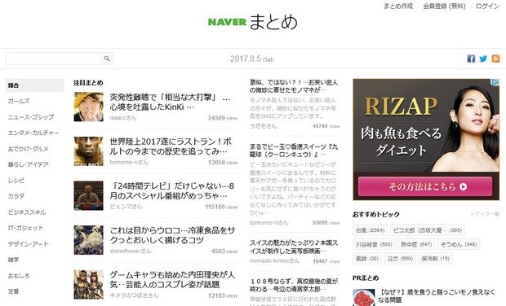The width and height of the screenshot is (506, 306).
Task: Click the search magnifier button
Action: coord(107,59)
